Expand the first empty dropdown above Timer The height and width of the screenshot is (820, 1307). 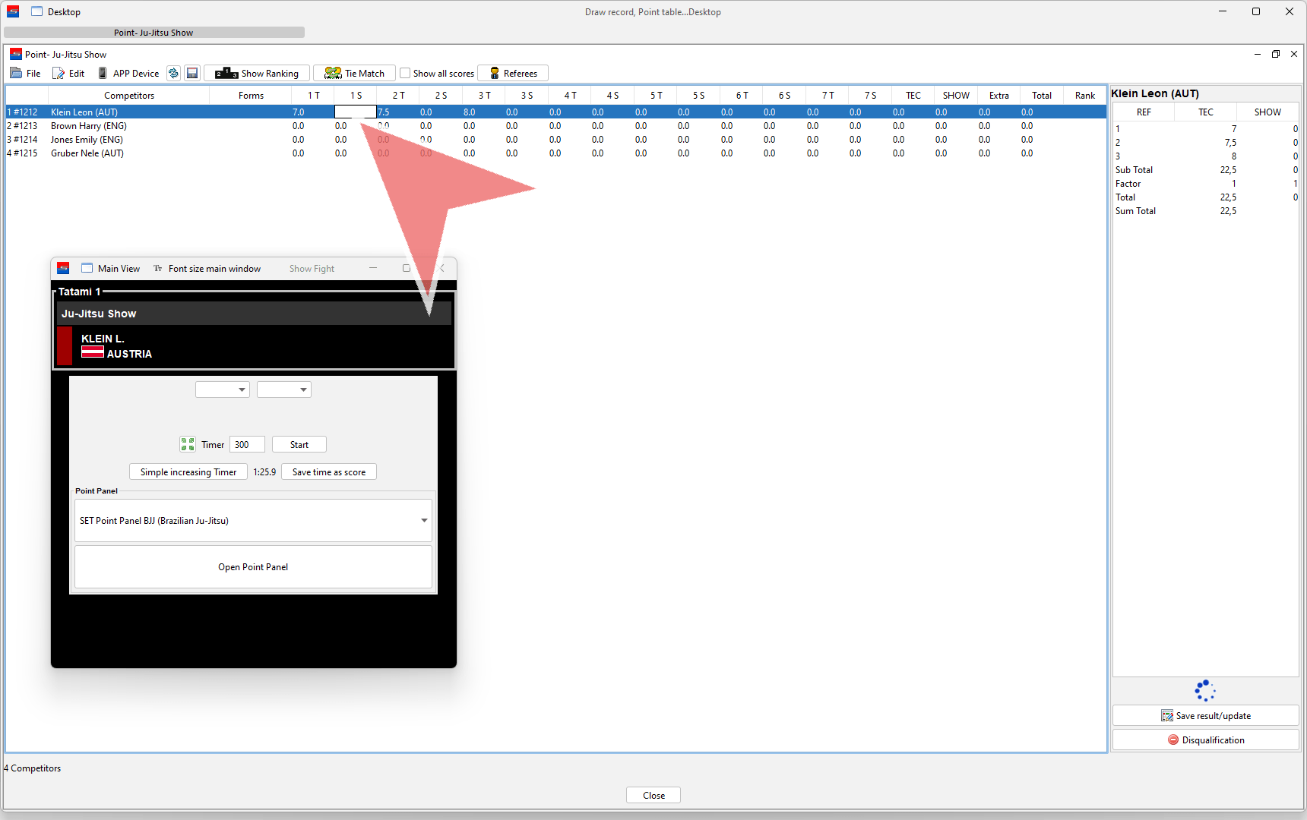pyautogui.click(x=223, y=389)
